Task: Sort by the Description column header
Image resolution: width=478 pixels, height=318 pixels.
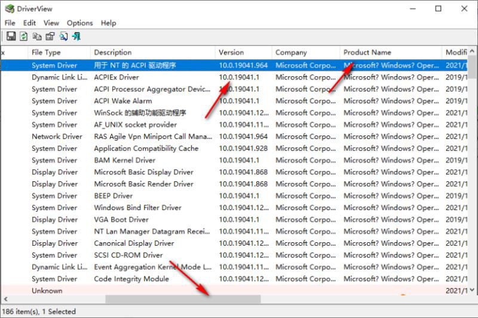Action: [153, 53]
